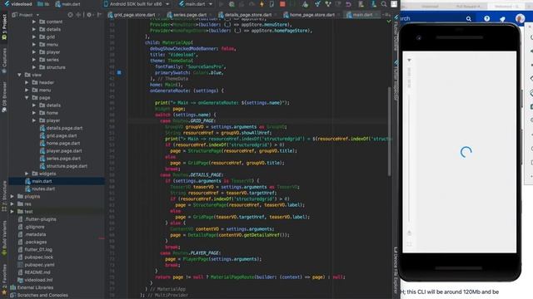Expand the plugins folder
Viewport: 533px width, 299px height.
tap(12, 196)
